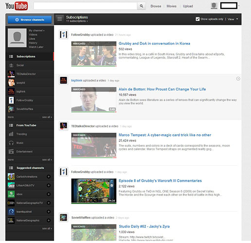251x243 pixels.
Task: Click the profile avatar in sidebar
Action: [x=17, y=38]
